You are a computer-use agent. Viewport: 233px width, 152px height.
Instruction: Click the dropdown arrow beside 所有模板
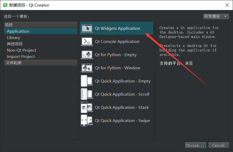[225, 16]
